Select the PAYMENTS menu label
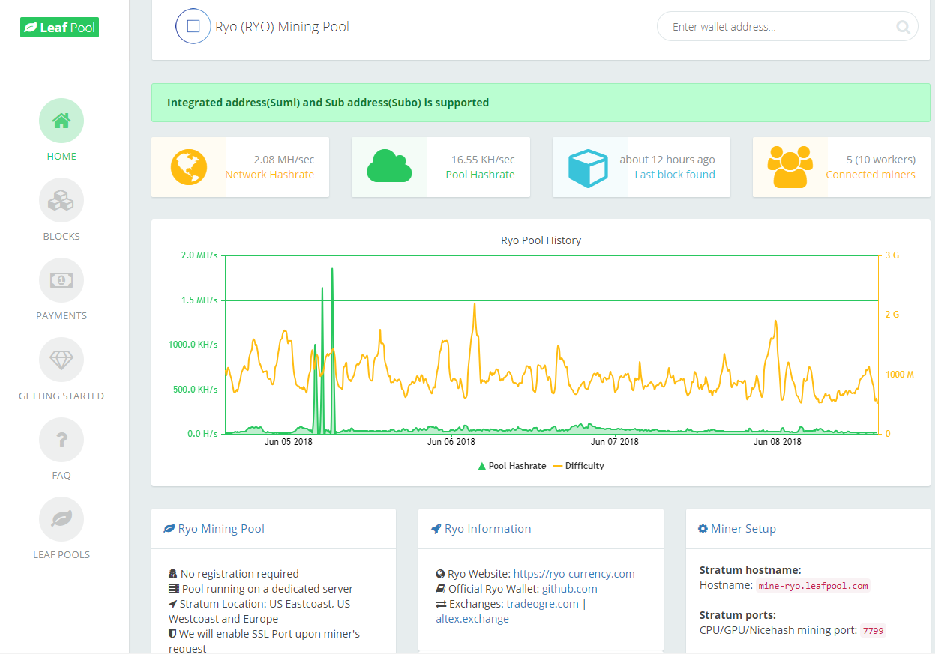The image size is (935, 654). (61, 316)
